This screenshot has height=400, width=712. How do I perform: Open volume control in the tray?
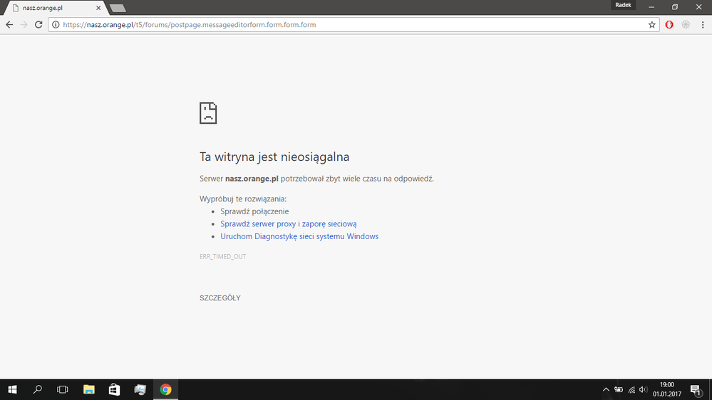click(x=643, y=389)
